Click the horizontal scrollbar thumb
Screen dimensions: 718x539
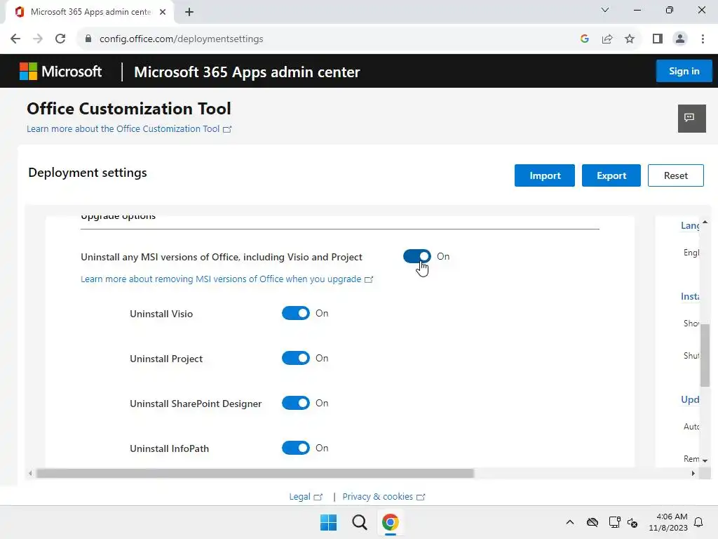tap(255, 474)
